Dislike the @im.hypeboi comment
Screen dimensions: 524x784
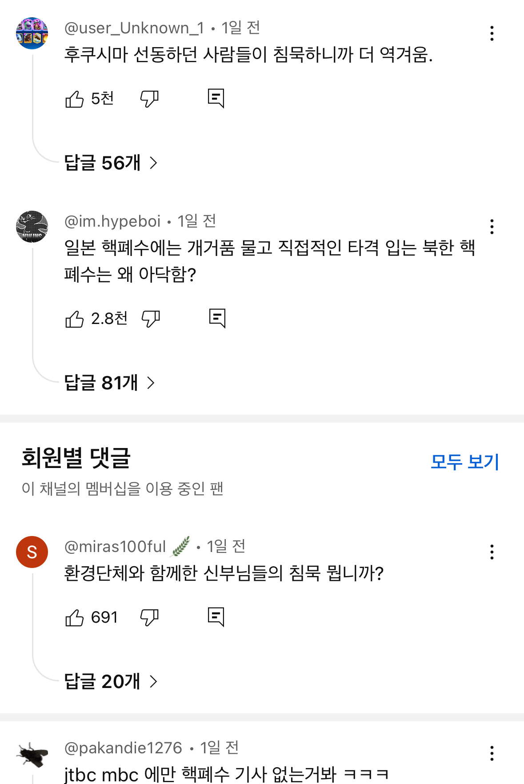[151, 319]
